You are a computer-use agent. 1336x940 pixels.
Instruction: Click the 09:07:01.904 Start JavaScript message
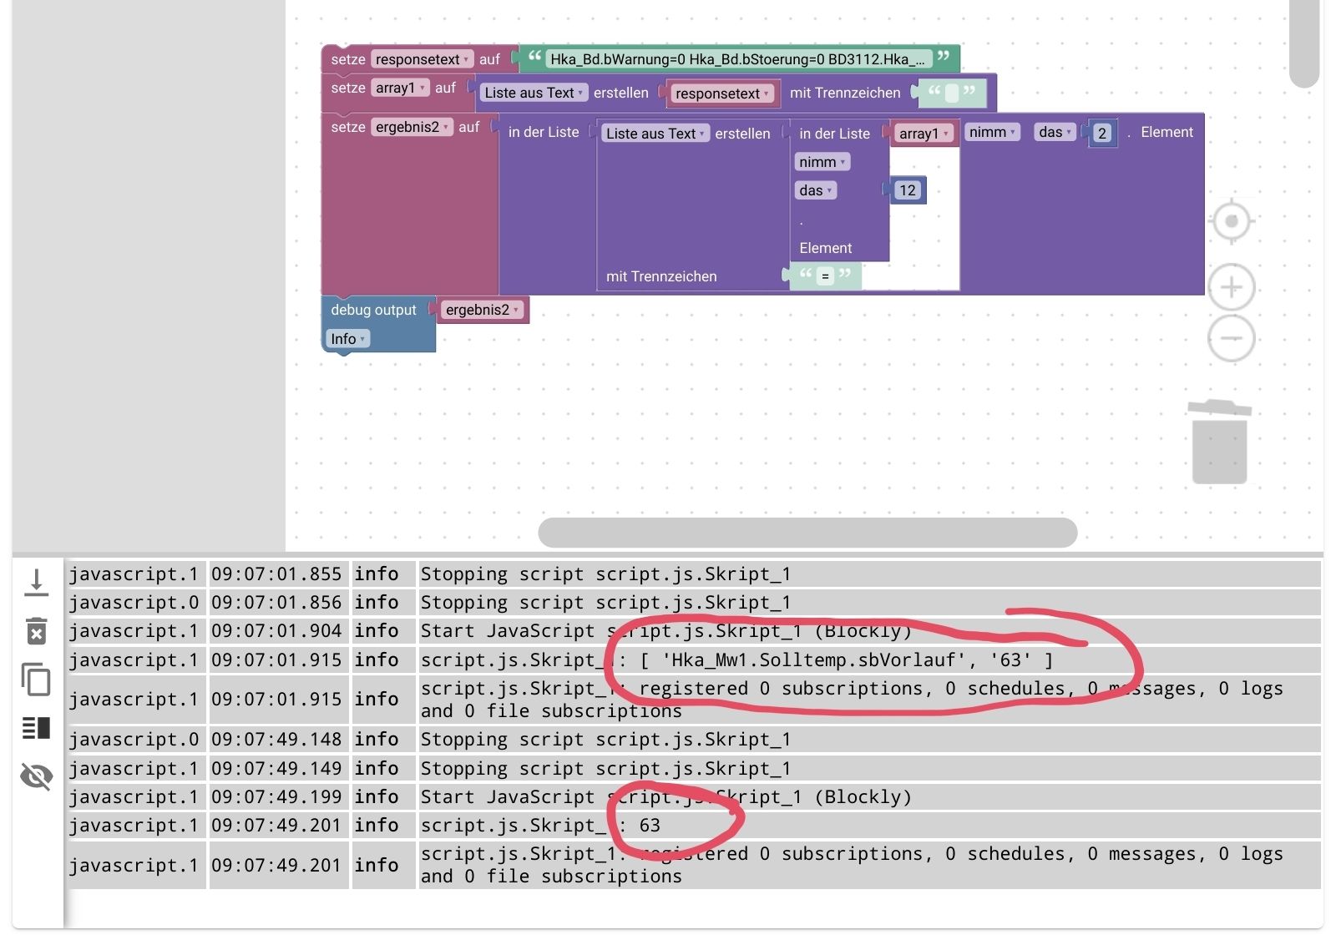click(665, 631)
